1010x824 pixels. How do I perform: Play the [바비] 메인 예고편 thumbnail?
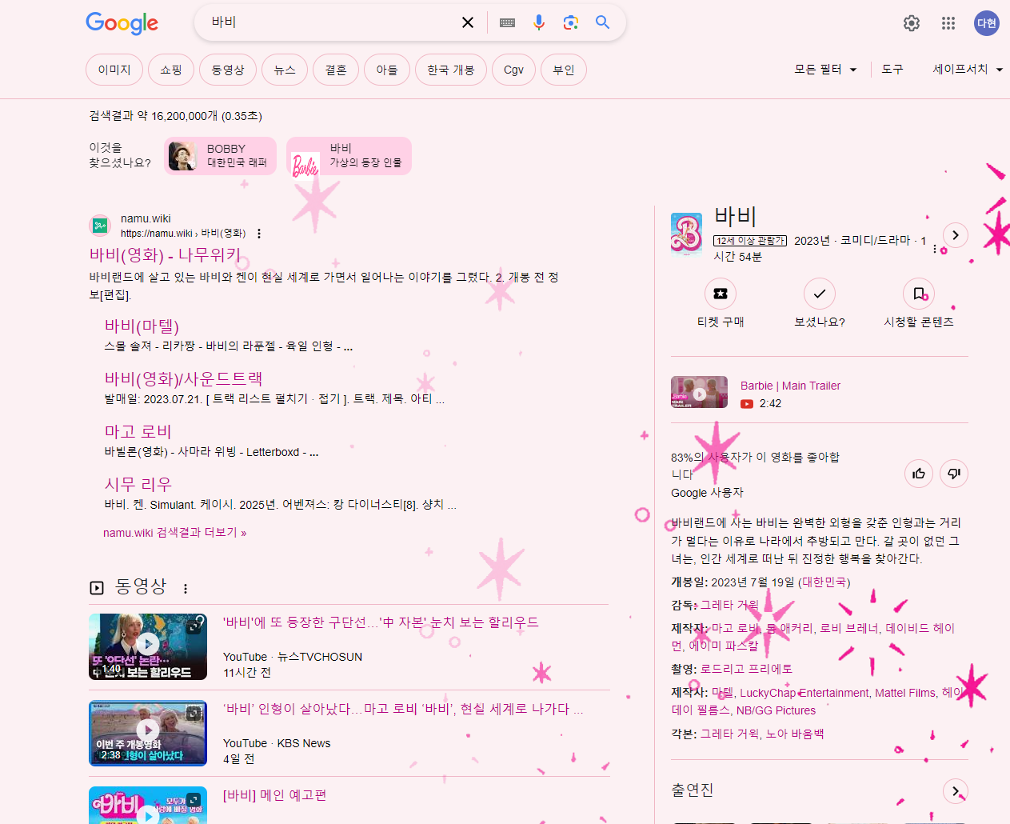[148, 806]
